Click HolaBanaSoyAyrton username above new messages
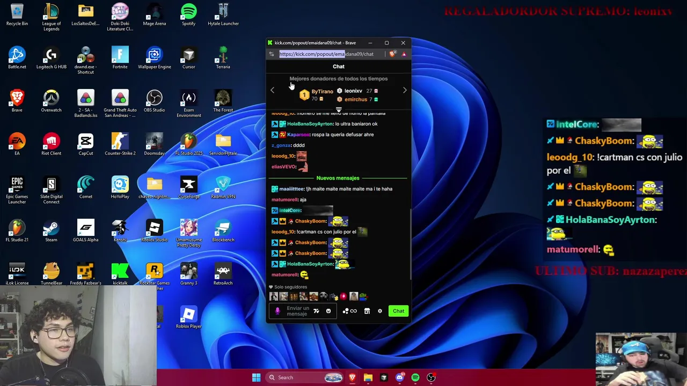 [310, 124]
